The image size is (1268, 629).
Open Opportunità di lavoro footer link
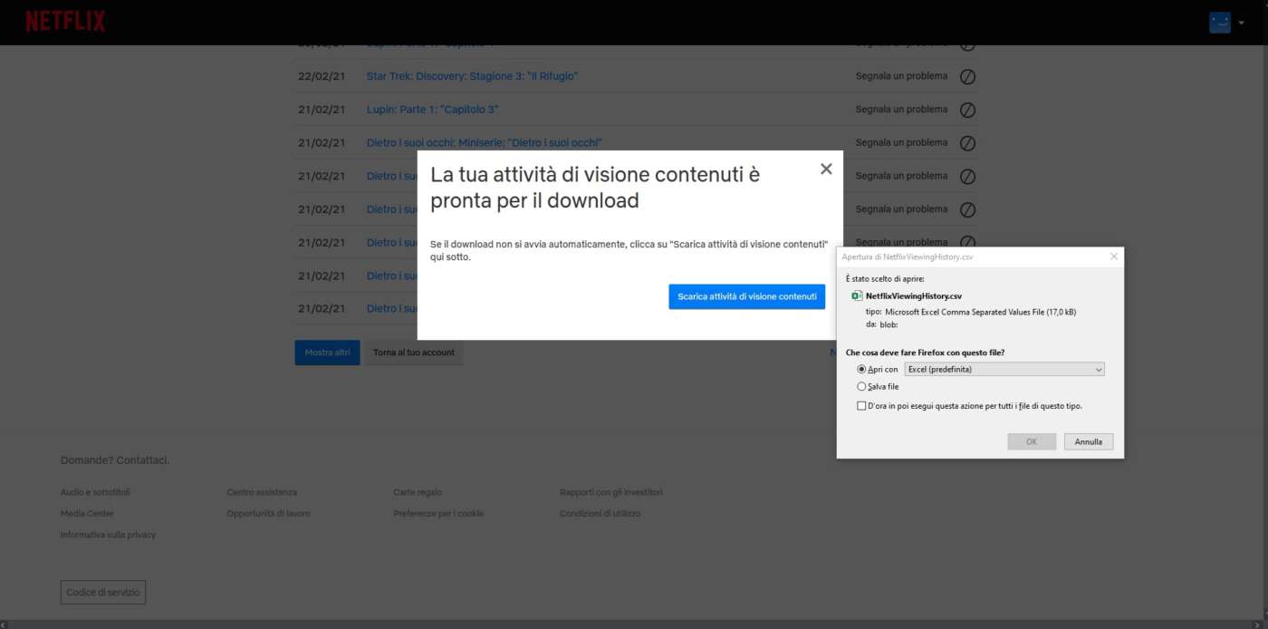tap(269, 514)
